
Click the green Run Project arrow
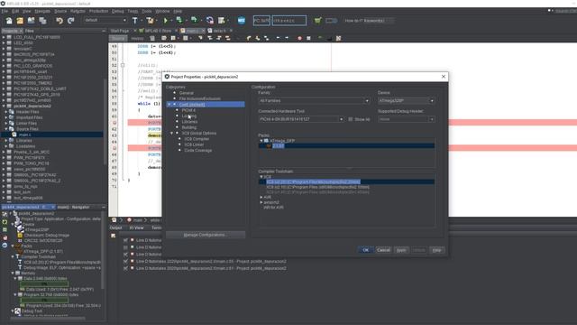(x=166, y=21)
